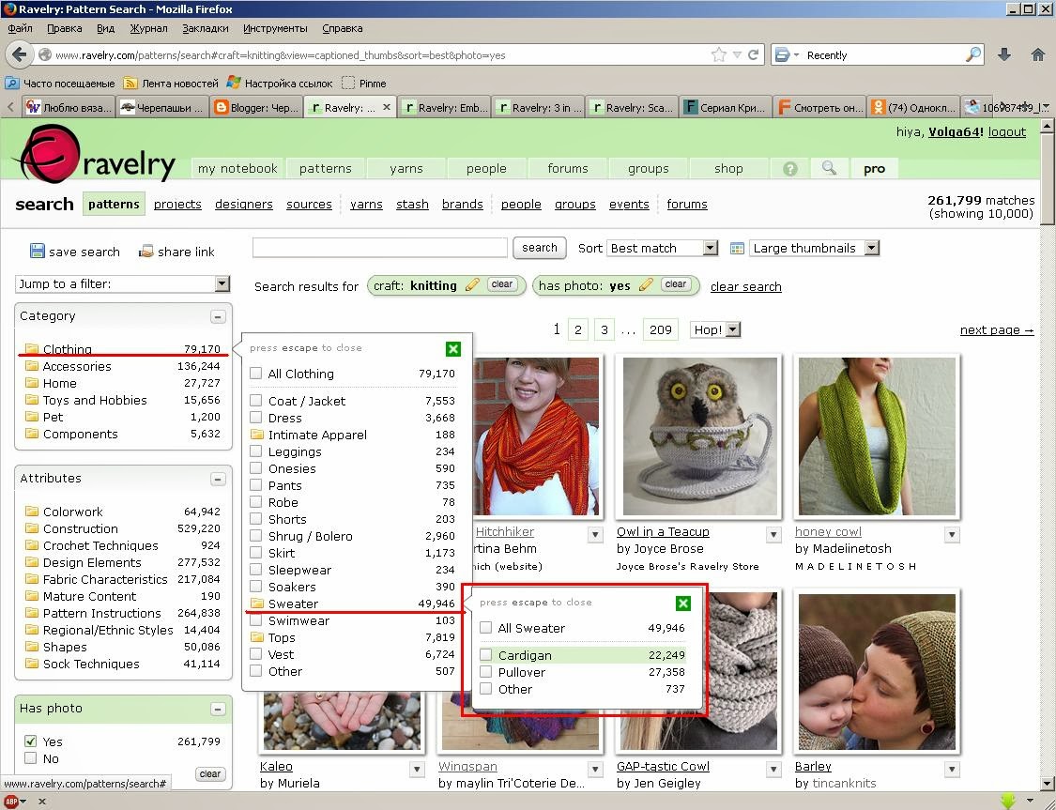Open the Accessories category folder

[32, 366]
